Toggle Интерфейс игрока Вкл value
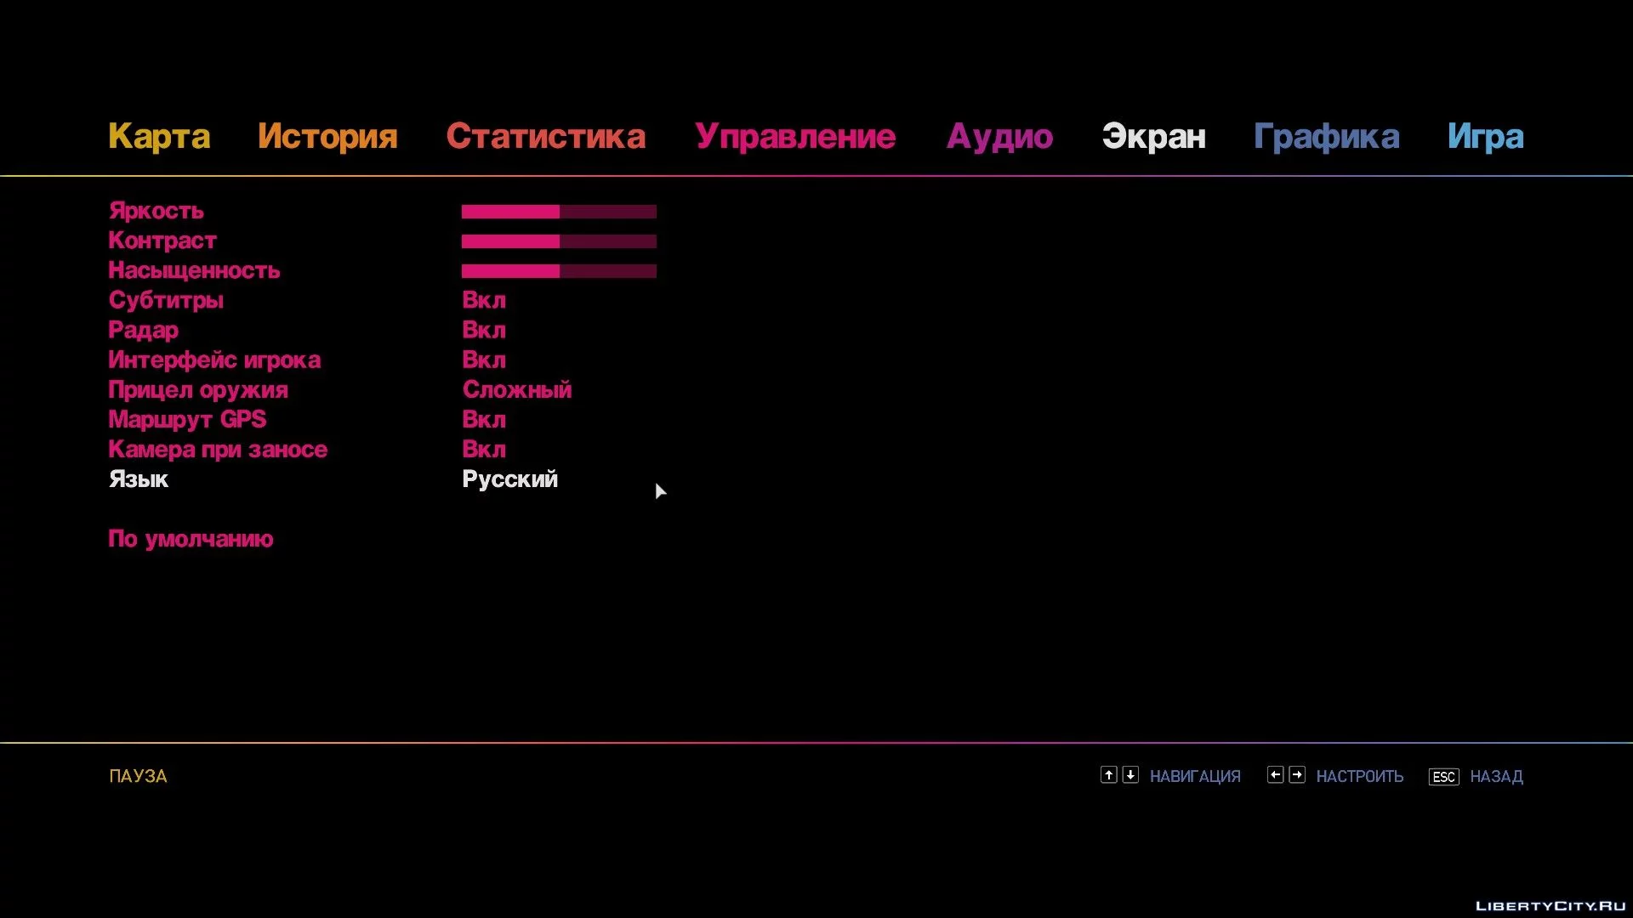The image size is (1633, 918). tap(484, 360)
